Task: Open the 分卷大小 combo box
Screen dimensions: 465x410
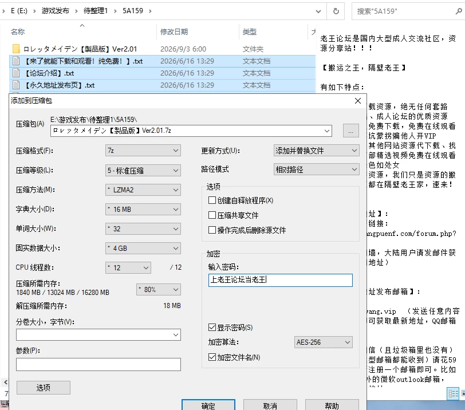Action: 98,335
